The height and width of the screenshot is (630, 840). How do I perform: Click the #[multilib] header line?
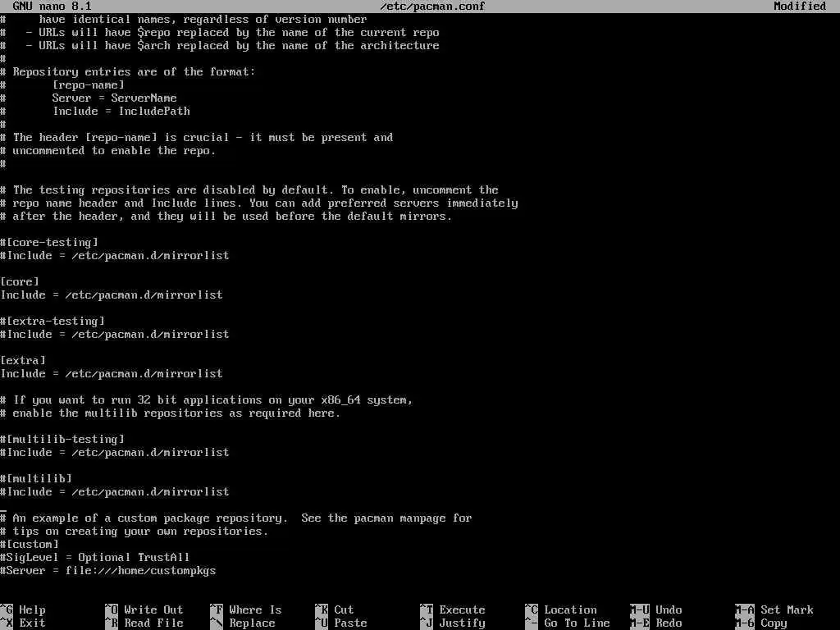(x=36, y=478)
